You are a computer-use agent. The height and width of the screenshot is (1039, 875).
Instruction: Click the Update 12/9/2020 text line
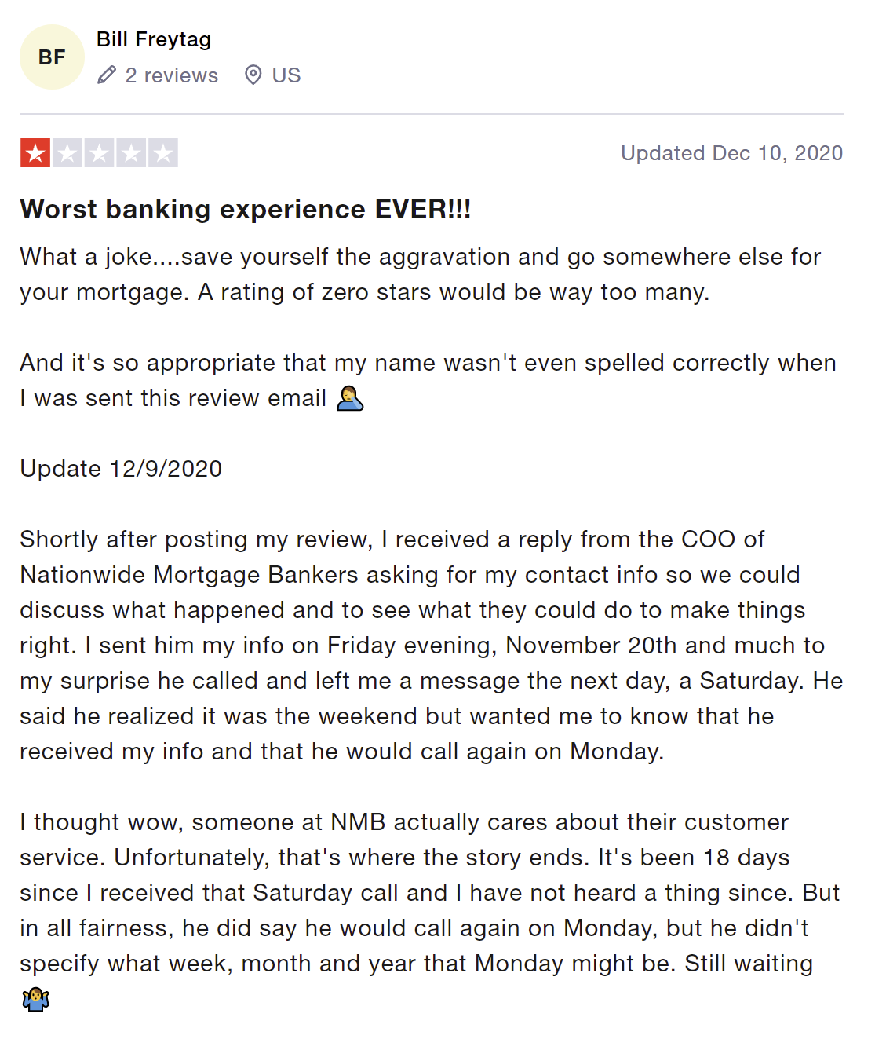[121, 469]
